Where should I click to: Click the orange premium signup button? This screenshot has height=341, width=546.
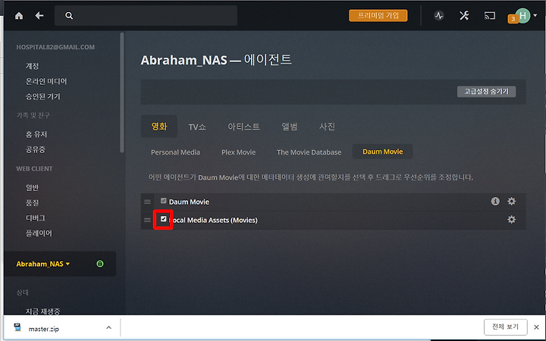pos(378,16)
